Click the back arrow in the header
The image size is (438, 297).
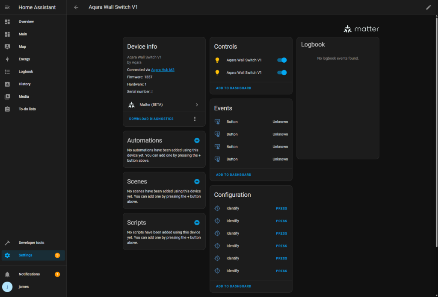[76, 7]
